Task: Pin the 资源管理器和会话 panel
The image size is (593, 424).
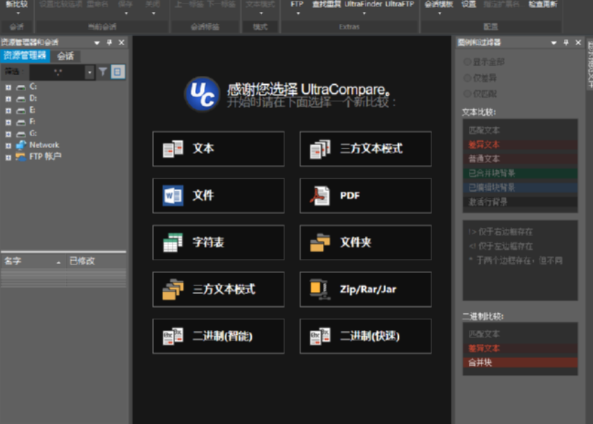Action: [109, 42]
